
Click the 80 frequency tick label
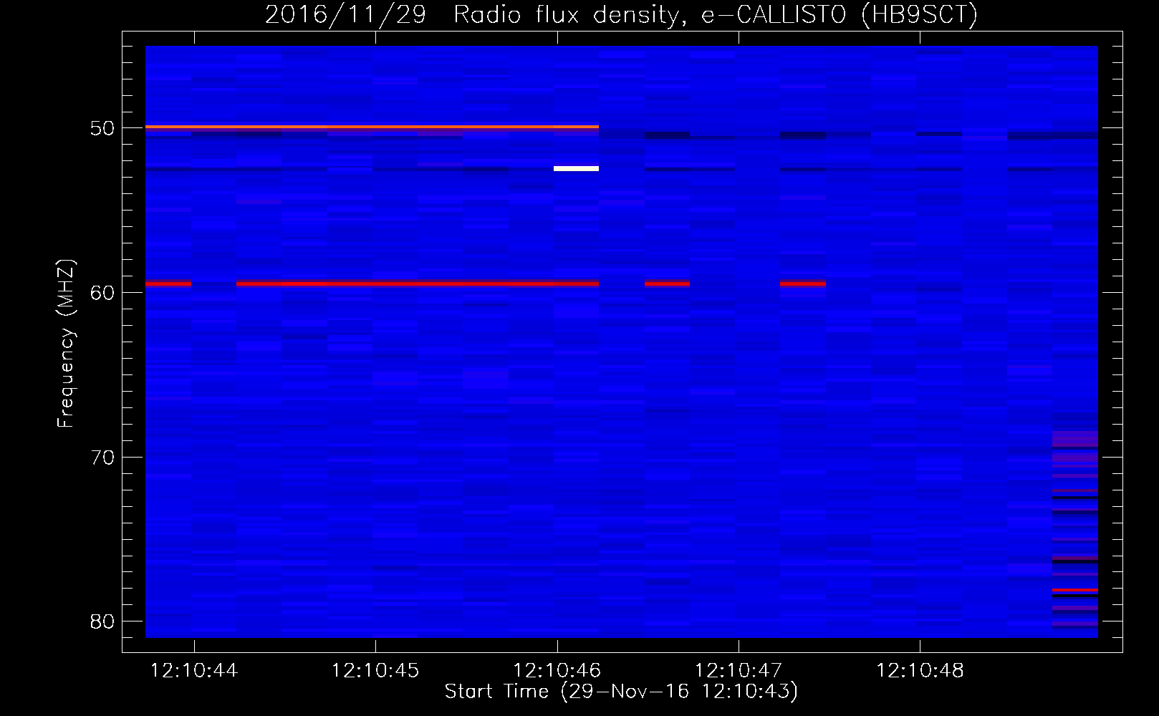coord(102,621)
